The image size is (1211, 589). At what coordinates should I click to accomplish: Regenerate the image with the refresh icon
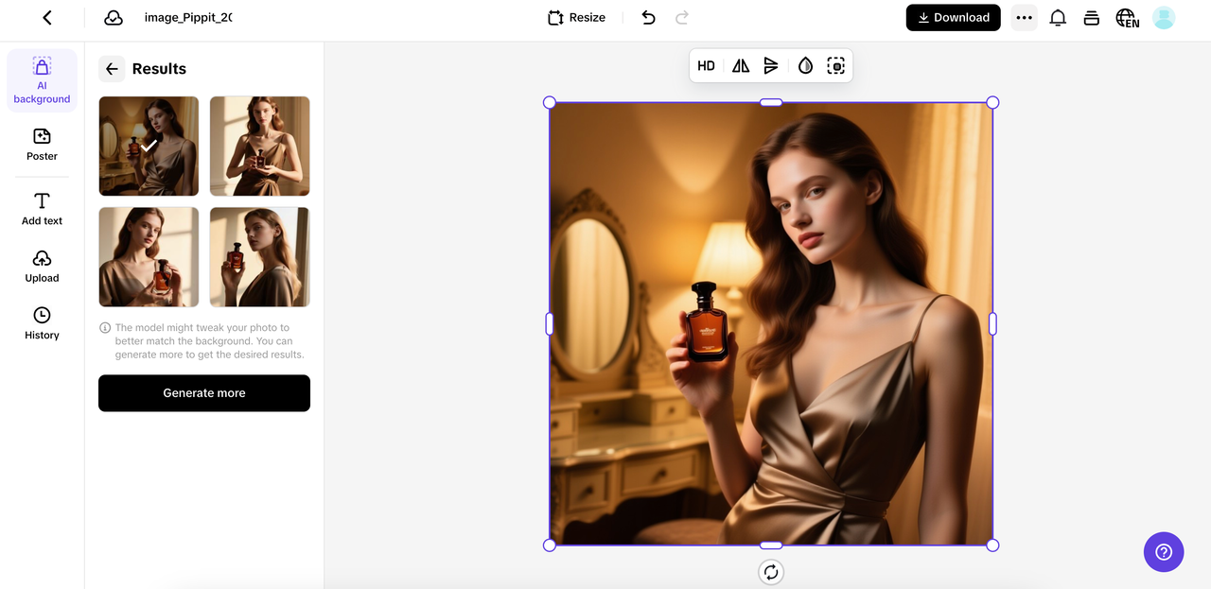(x=770, y=572)
